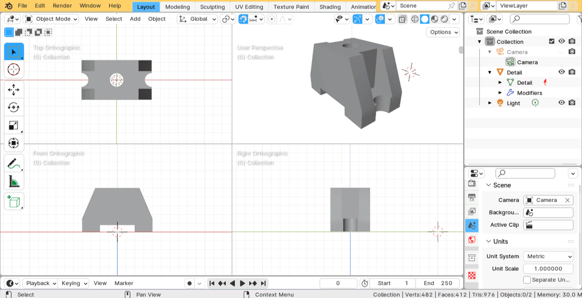The width and height of the screenshot is (582, 298).
Task: Click the Unit Scale value field
Action: (548, 268)
